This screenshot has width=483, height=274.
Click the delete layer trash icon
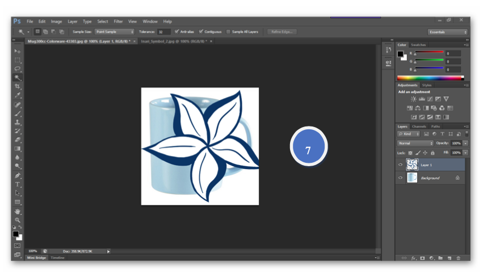(459, 258)
